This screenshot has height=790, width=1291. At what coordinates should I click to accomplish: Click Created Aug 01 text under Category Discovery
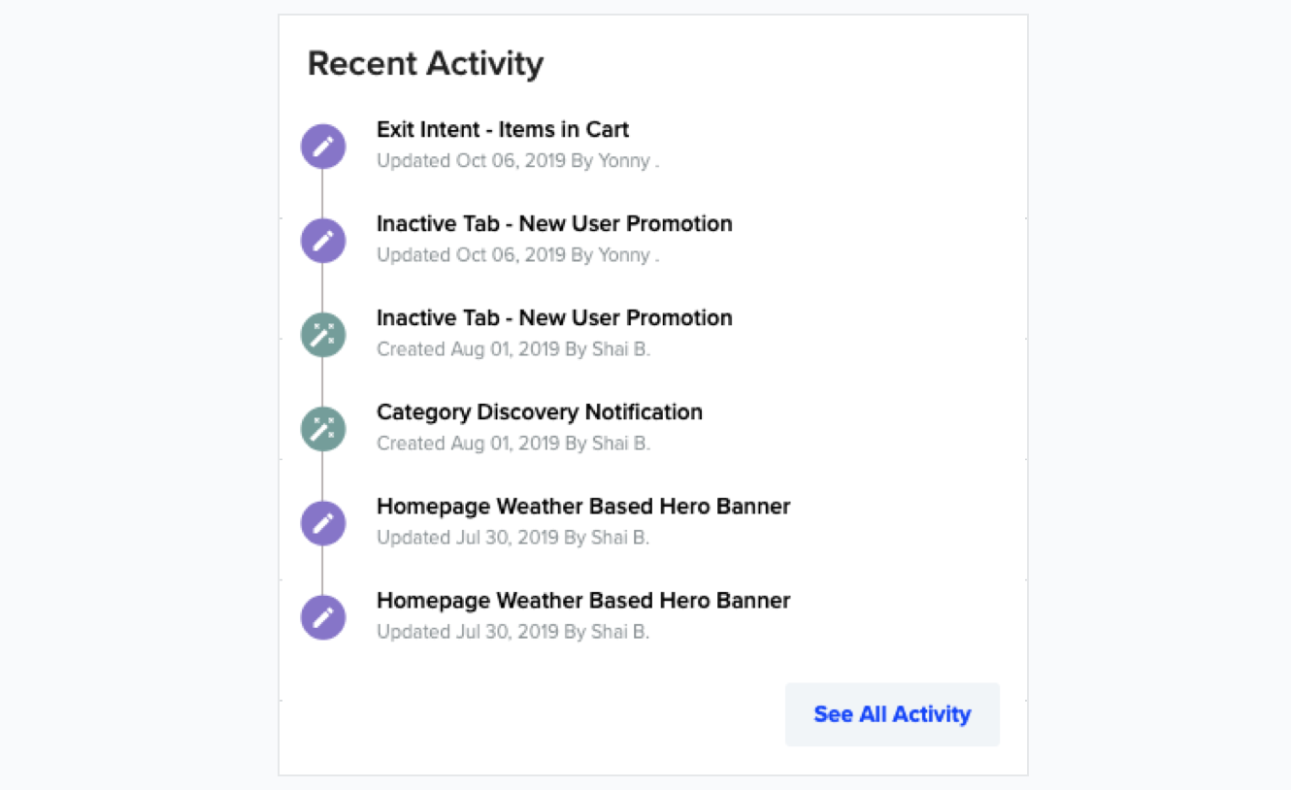(x=513, y=443)
